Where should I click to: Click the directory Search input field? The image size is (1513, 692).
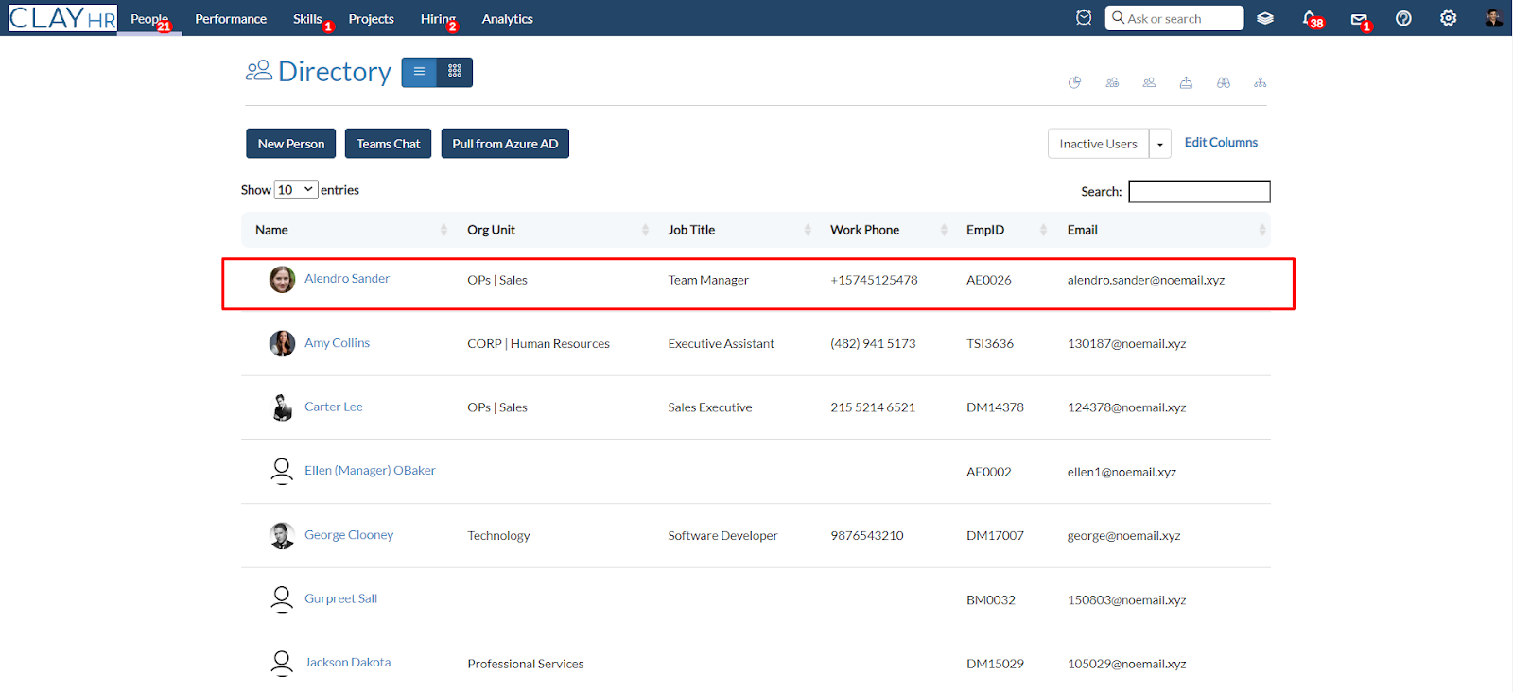1199,192
